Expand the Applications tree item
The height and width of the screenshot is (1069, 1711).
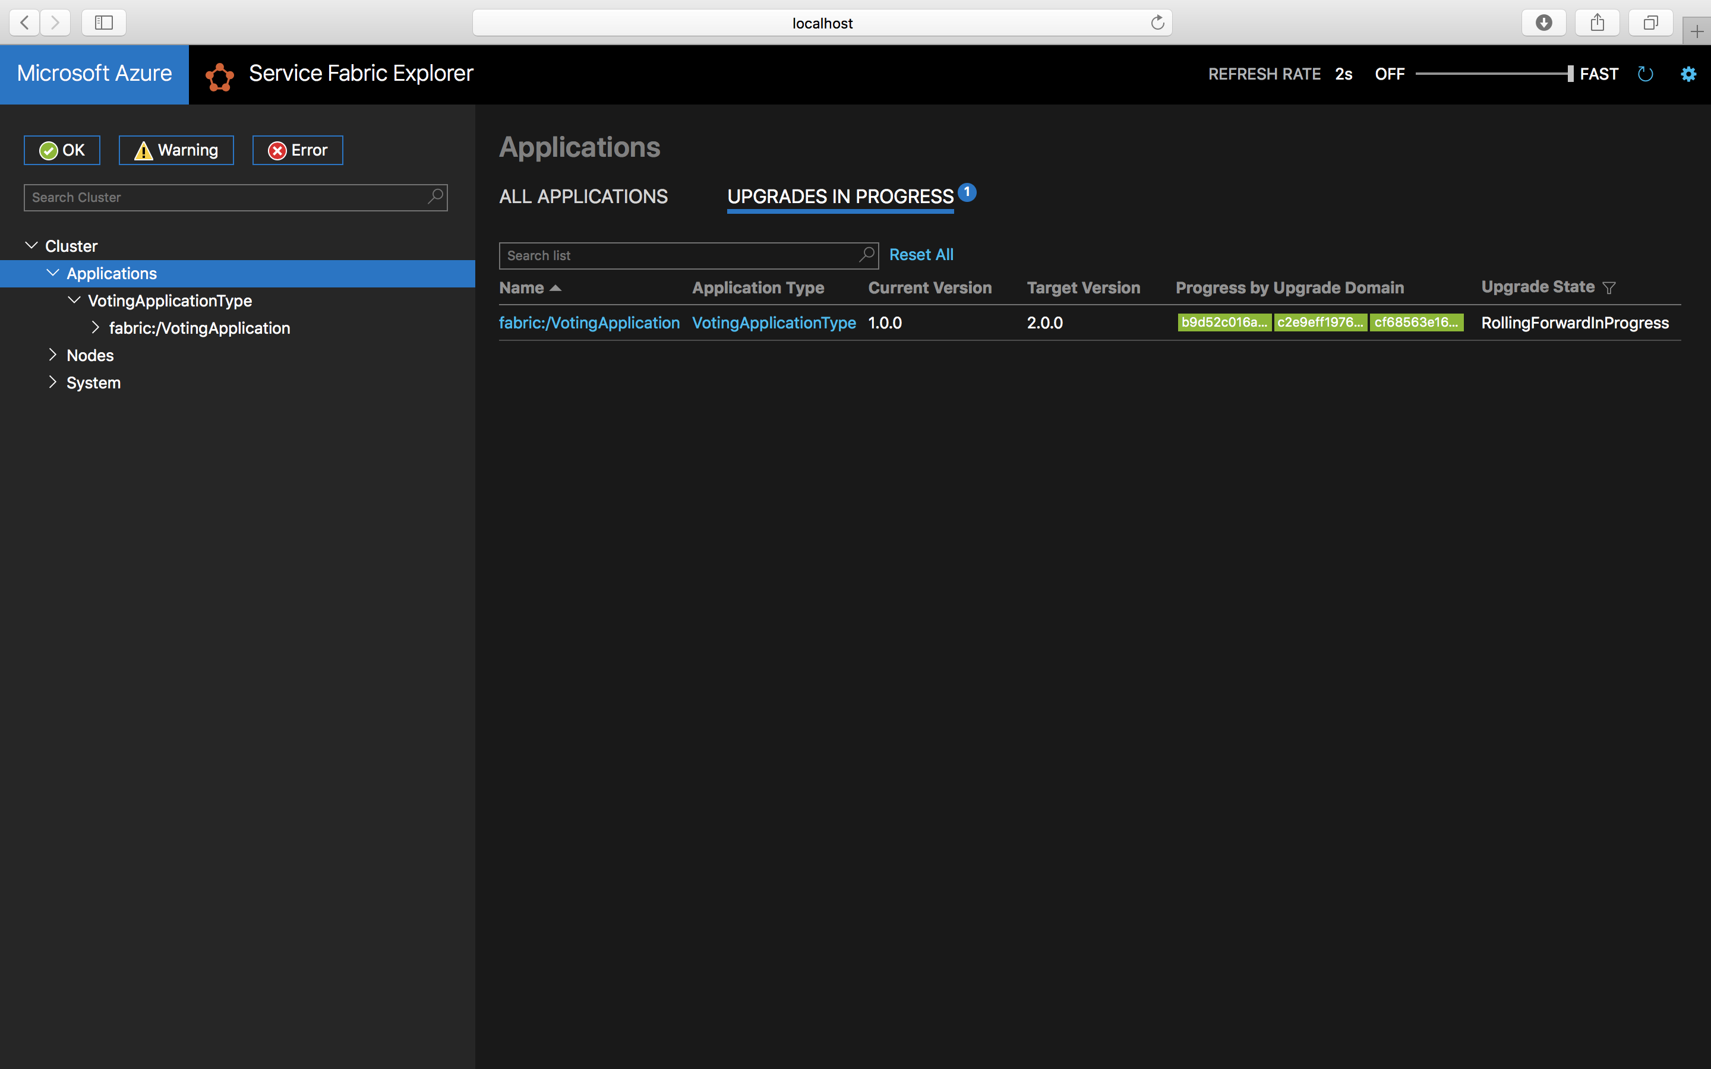click(53, 272)
